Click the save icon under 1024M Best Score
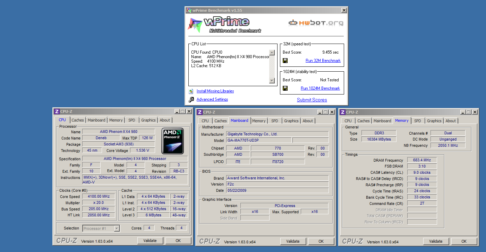Image resolution: width=486 pixels, height=252 pixels. (285, 88)
